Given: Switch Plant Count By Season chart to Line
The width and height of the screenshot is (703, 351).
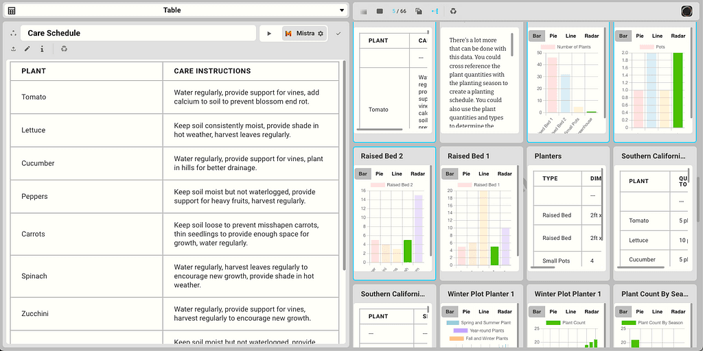Looking at the screenshot, I should click(x=658, y=312).
